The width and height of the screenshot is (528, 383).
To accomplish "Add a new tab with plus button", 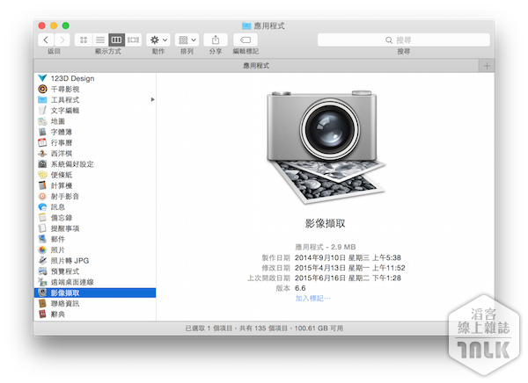I will coord(487,66).
